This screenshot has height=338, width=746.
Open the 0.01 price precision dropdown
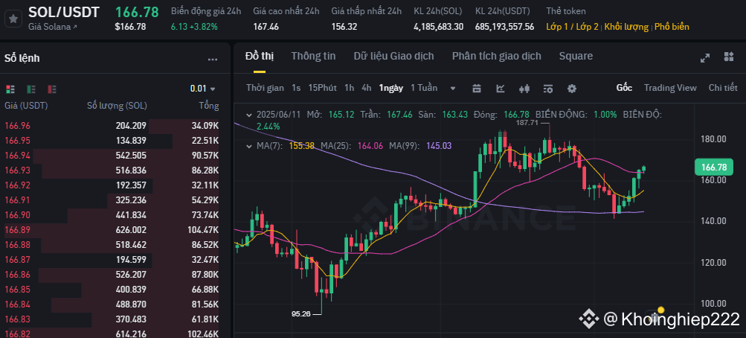(x=202, y=89)
